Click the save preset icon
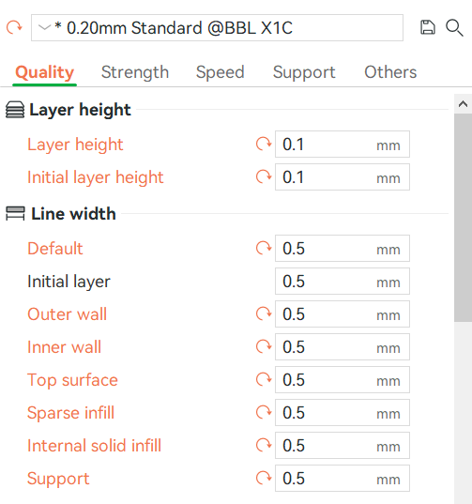Viewport: 472px width, 504px height. click(x=428, y=27)
